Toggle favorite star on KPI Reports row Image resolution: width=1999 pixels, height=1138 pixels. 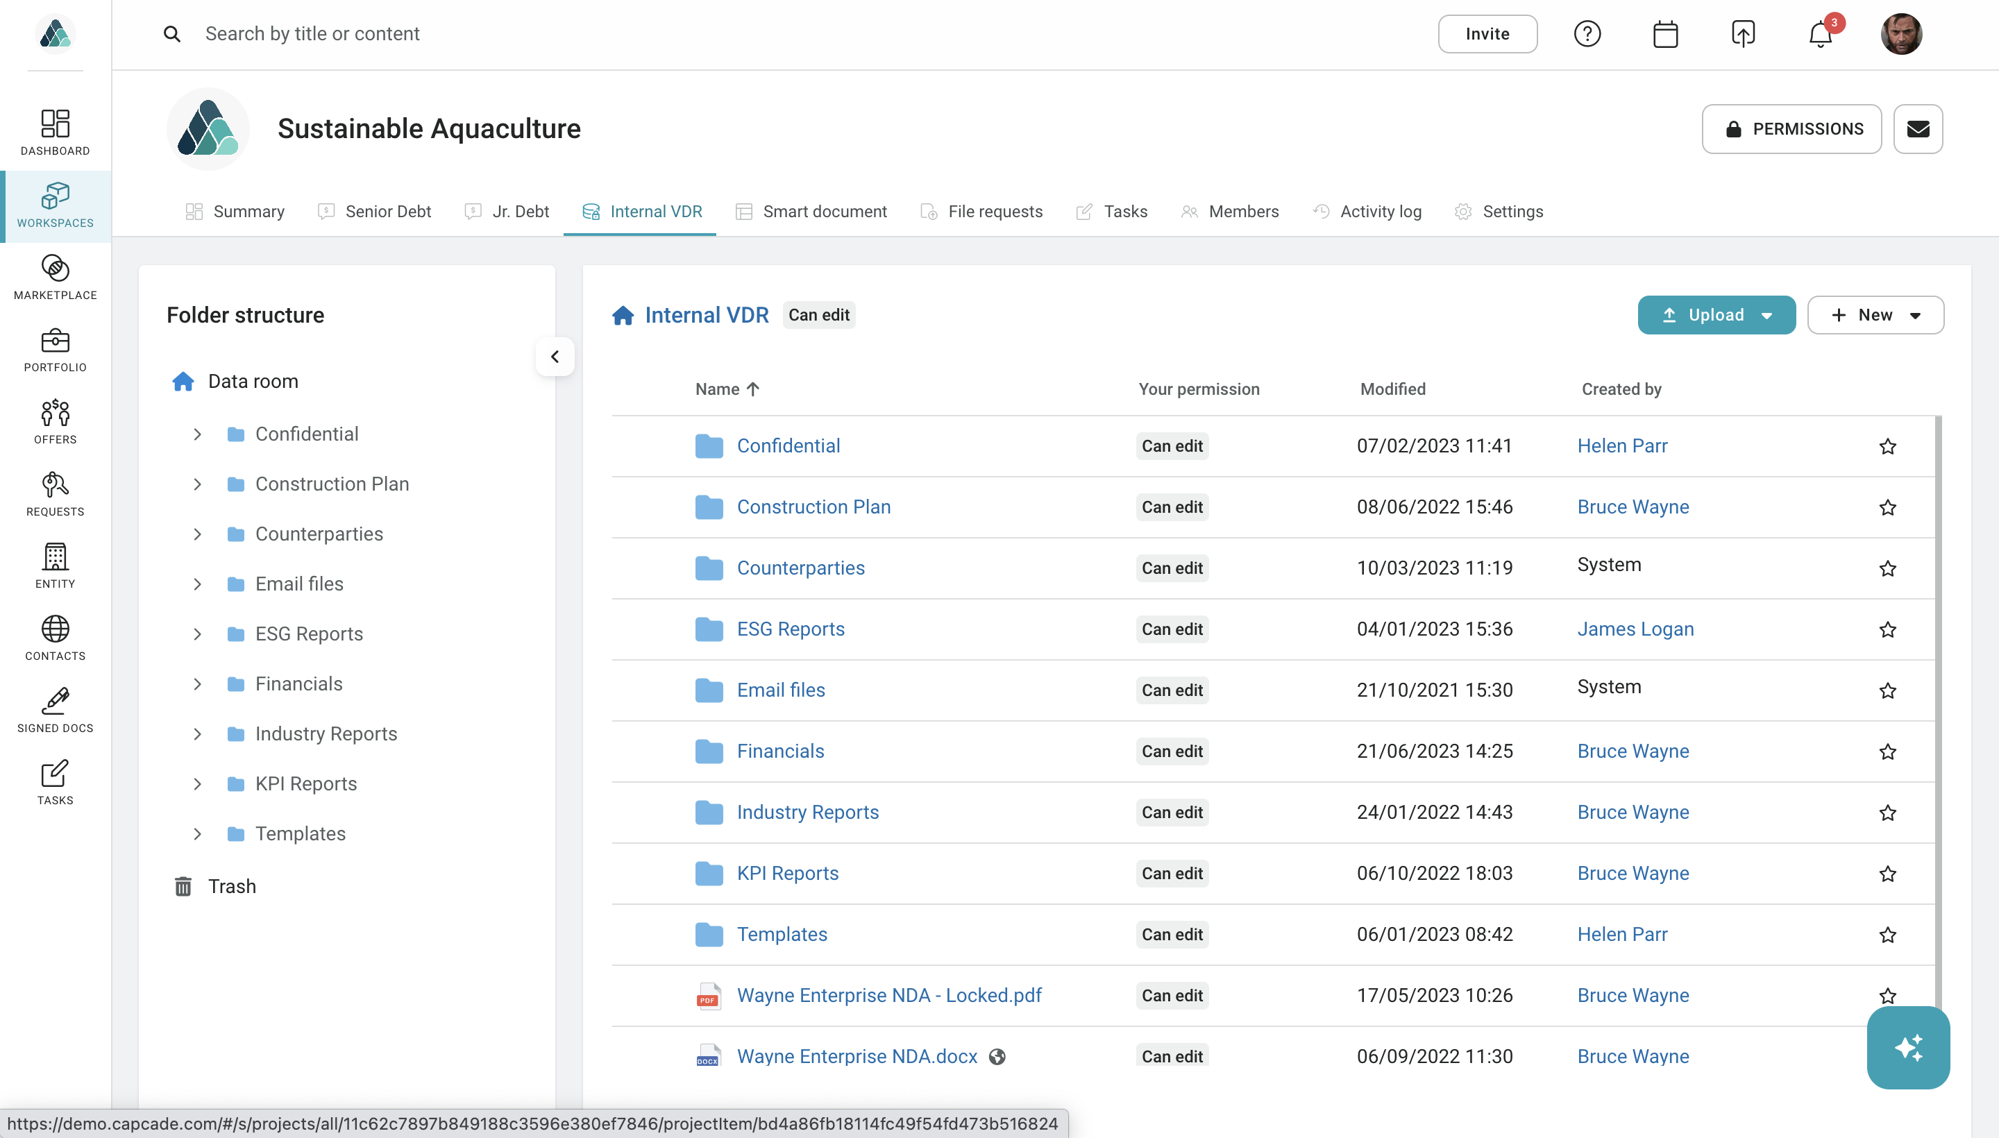click(x=1887, y=874)
